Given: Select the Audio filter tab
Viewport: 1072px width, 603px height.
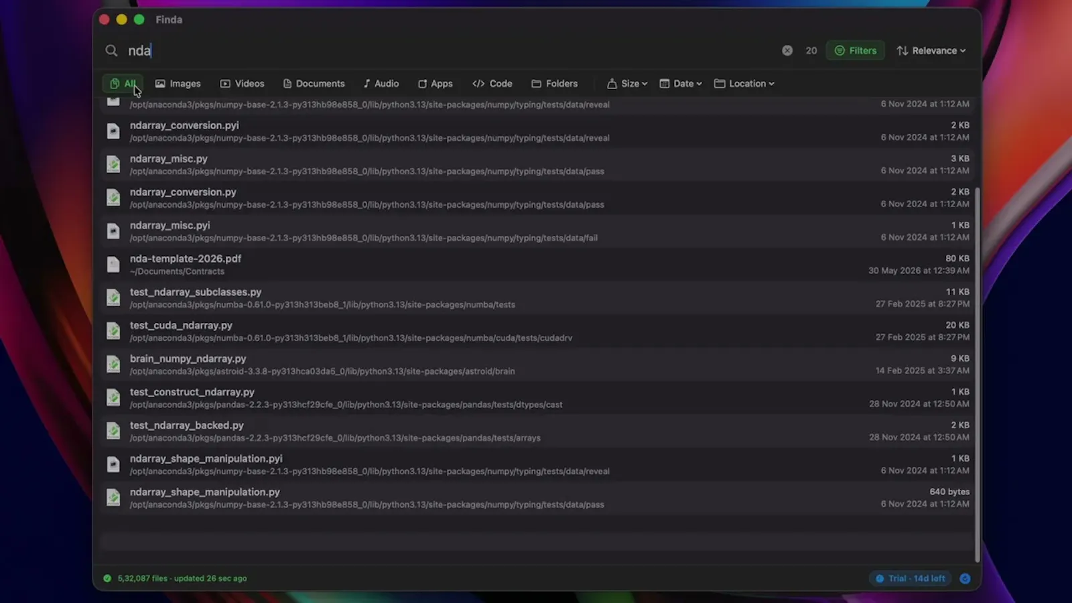Looking at the screenshot, I should click(x=381, y=84).
